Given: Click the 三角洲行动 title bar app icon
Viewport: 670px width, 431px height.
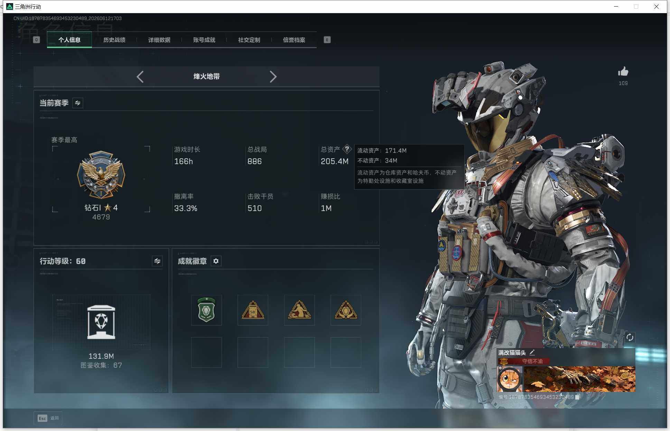Looking at the screenshot, I should click(9, 7).
